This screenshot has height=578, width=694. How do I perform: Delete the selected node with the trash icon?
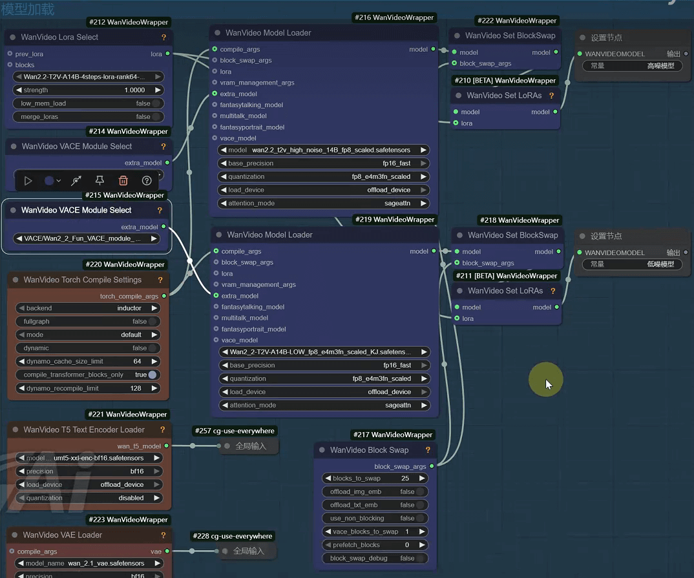click(123, 180)
